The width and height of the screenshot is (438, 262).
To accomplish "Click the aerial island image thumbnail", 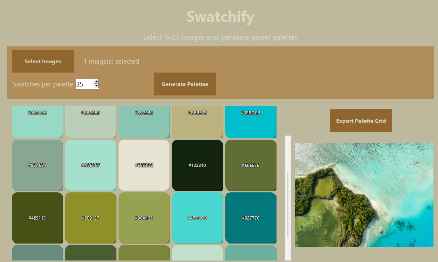I will [x=364, y=195].
